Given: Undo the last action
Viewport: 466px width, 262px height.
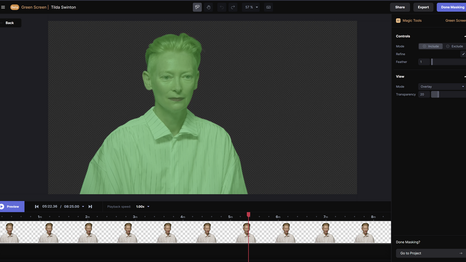Looking at the screenshot, I should [x=222, y=7].
